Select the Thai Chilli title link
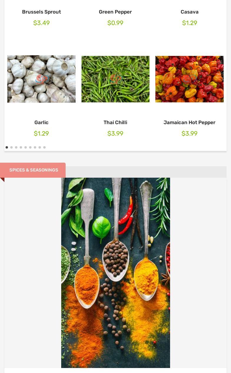Screen dimensions: 231x373 pos(115,122)
